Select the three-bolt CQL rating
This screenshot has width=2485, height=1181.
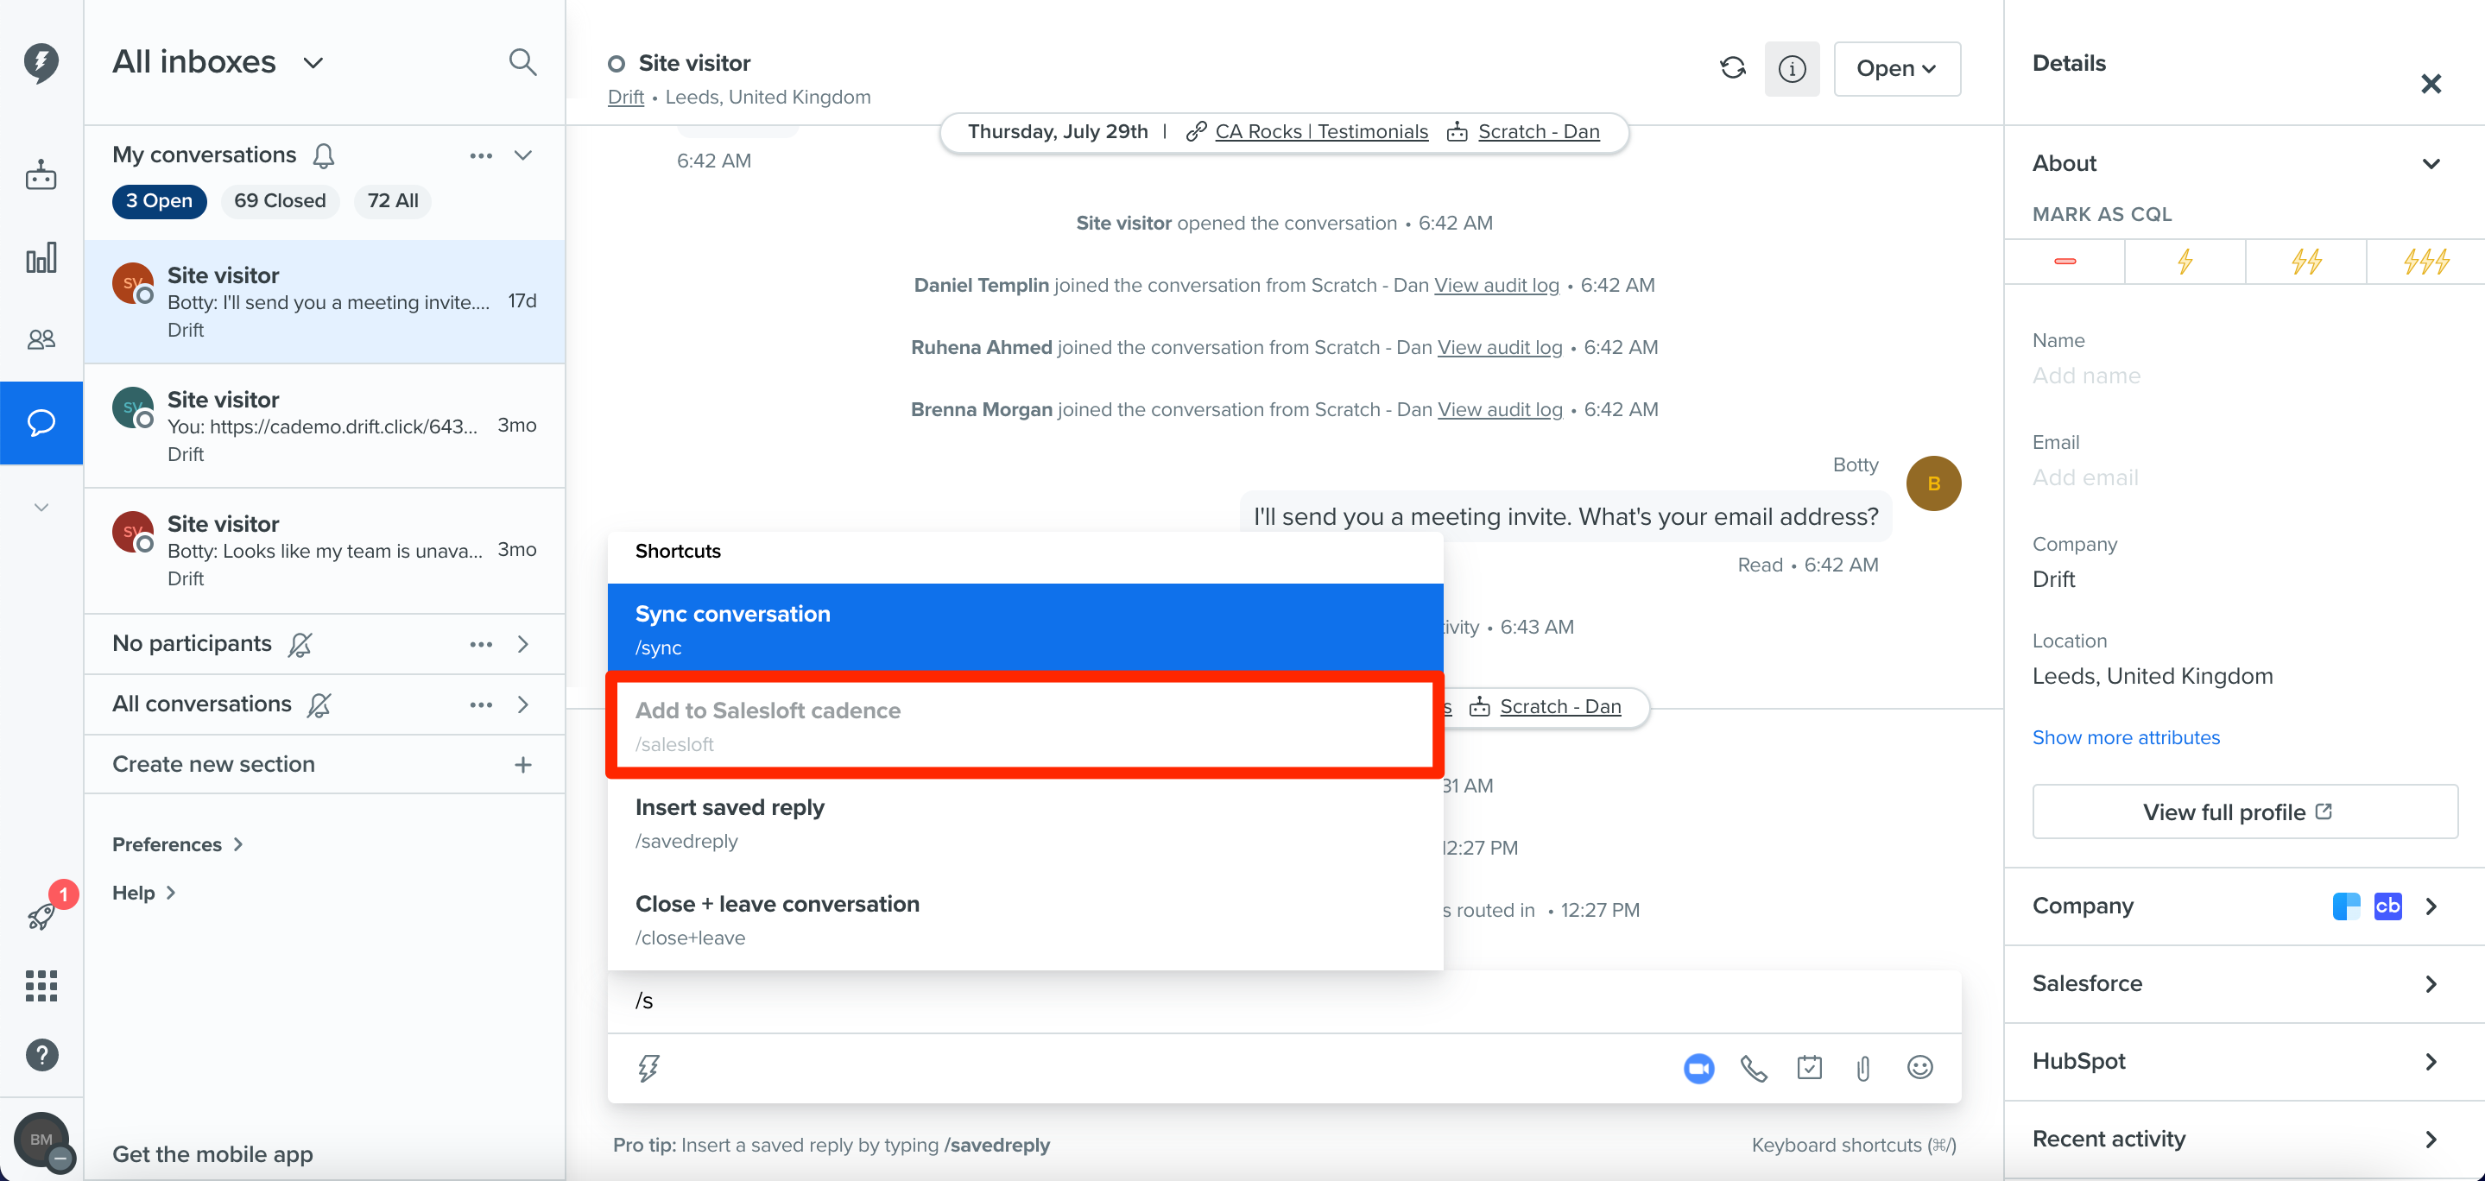pos(2421,261)
